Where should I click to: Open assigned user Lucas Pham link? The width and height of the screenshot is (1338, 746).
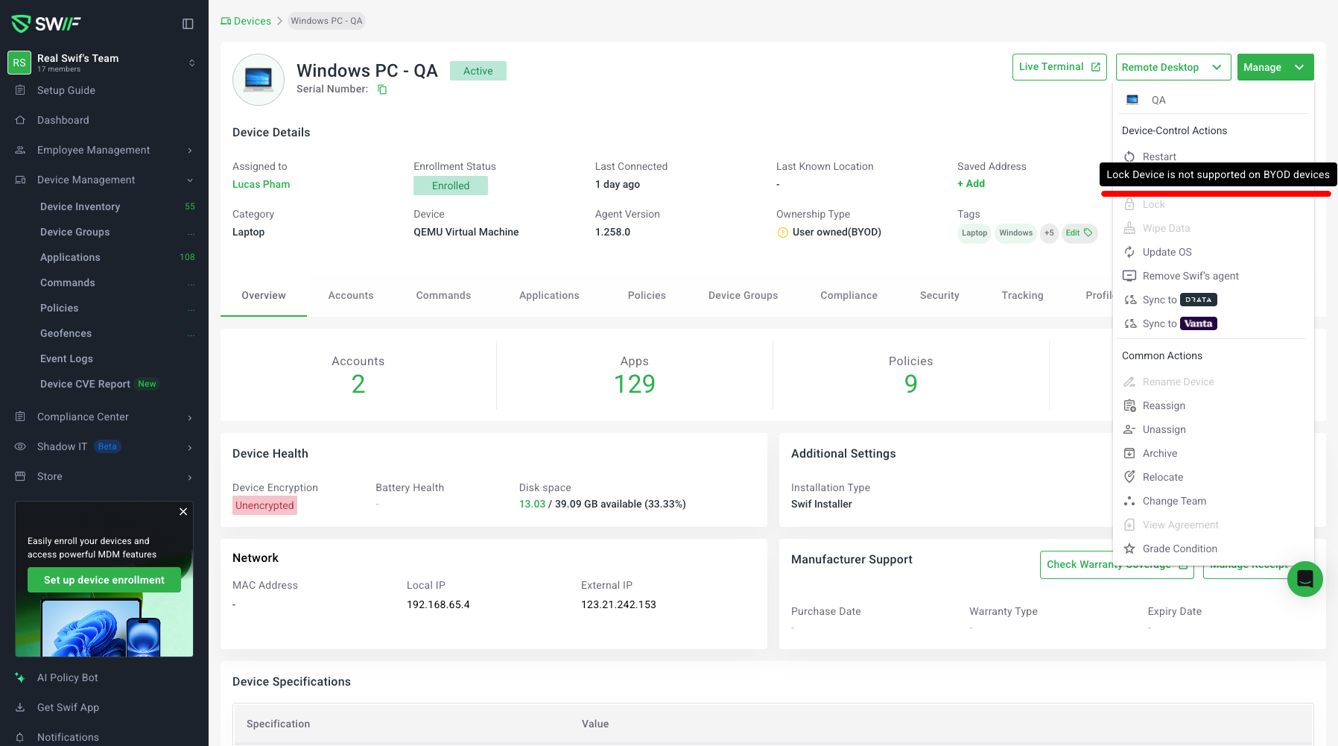(x=261, y=184)
